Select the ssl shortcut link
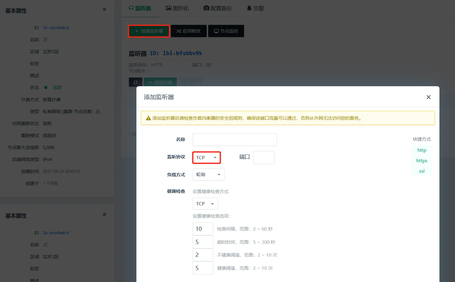Screen dimensions: 455x282 421,171
